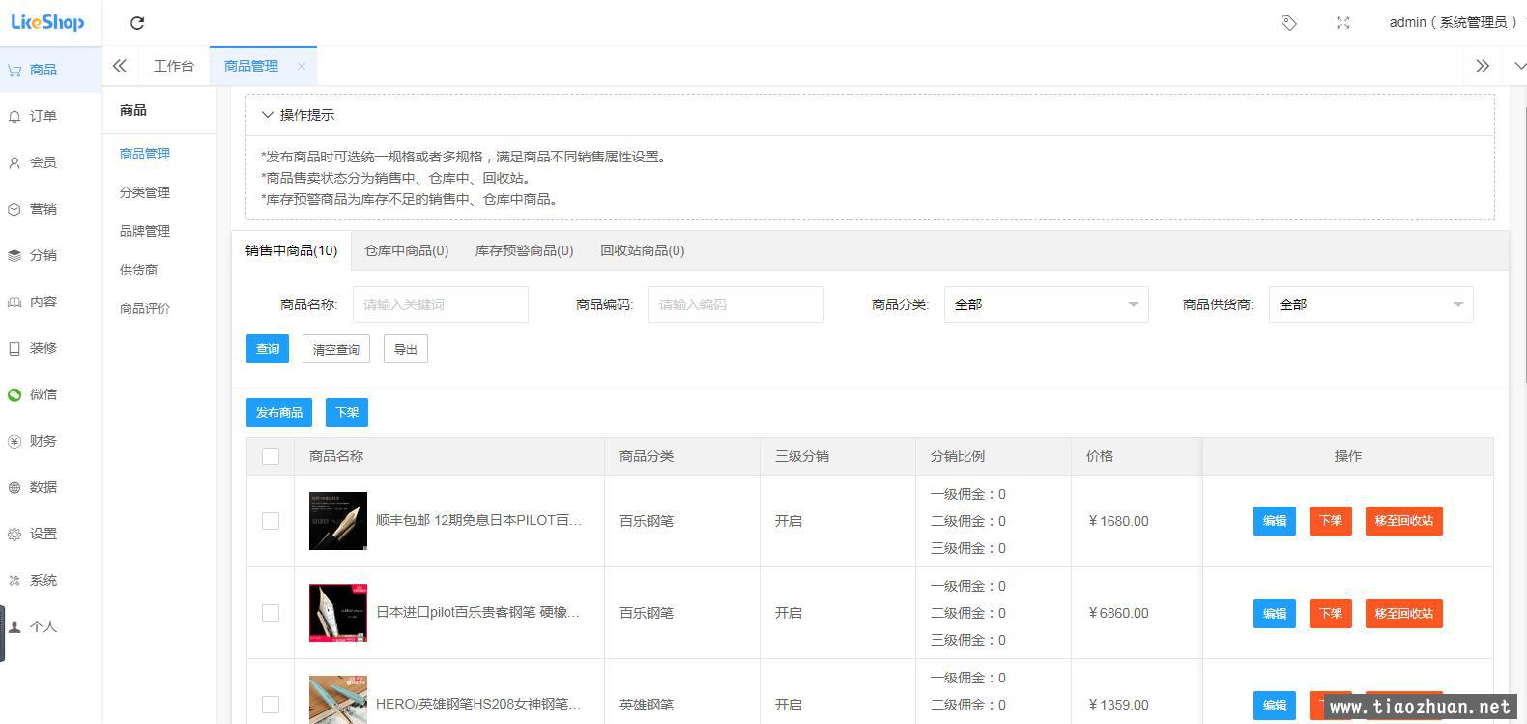
Task: Open the 微信 sidebar menu
Action: [x=50, y=394]
